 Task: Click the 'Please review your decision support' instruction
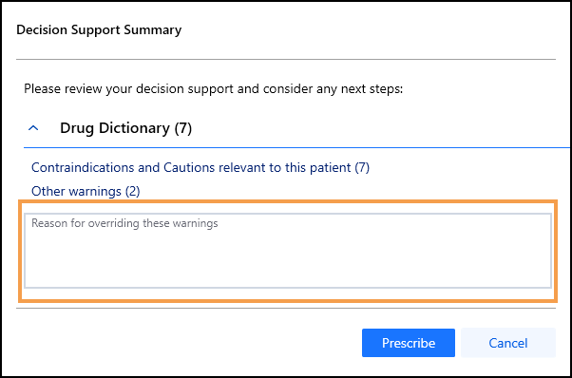click(x=214, y=89)
